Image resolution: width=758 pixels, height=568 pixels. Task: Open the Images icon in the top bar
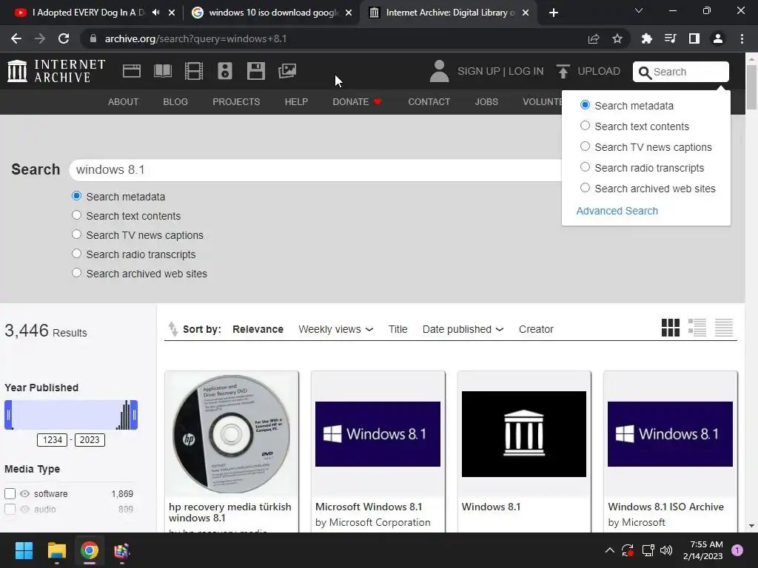pos(287,71)
